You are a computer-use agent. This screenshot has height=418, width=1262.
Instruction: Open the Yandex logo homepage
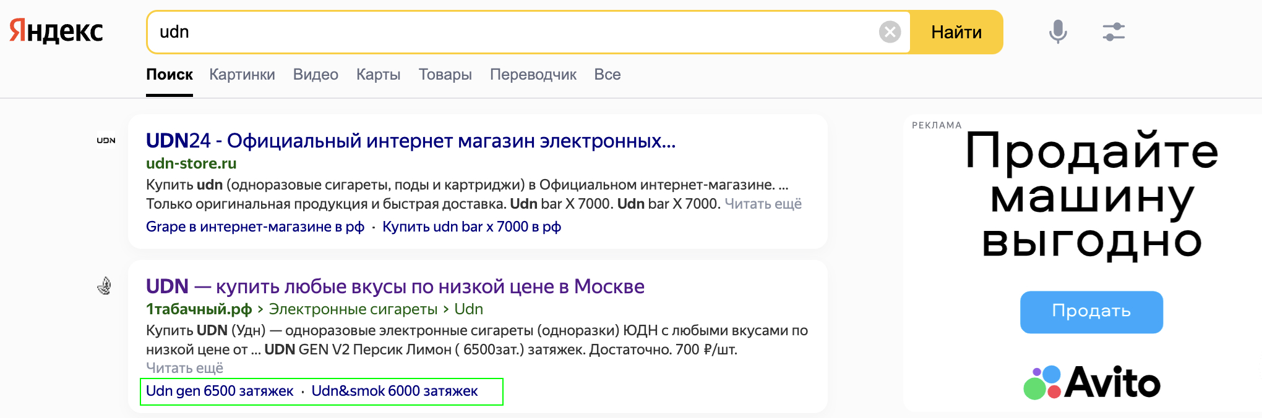tap(56, 31)
